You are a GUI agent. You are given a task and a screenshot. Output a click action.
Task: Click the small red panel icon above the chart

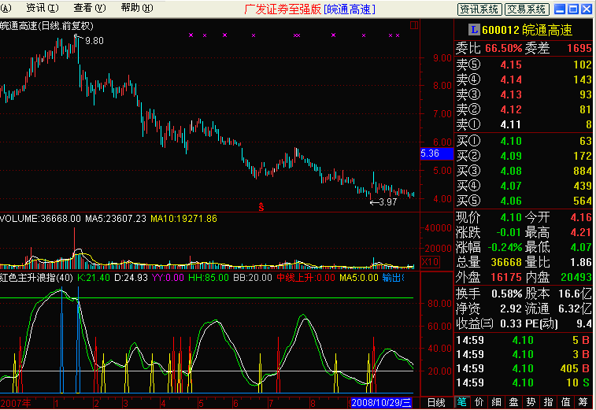click(414, 25)
